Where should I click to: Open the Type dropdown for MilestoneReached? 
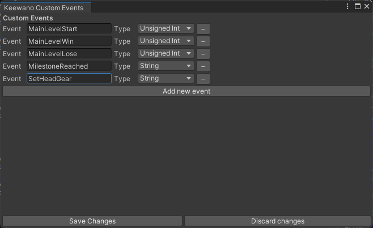(x=166, y=66)
